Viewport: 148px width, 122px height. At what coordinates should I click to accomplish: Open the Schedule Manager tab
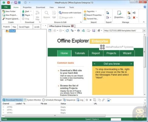coord(52,100)
